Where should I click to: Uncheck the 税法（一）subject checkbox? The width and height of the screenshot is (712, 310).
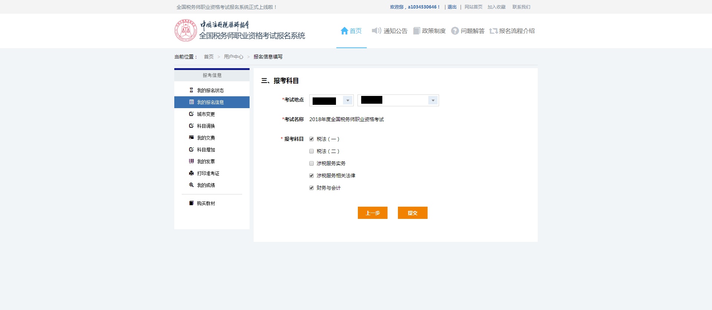[x=311, y=139]
